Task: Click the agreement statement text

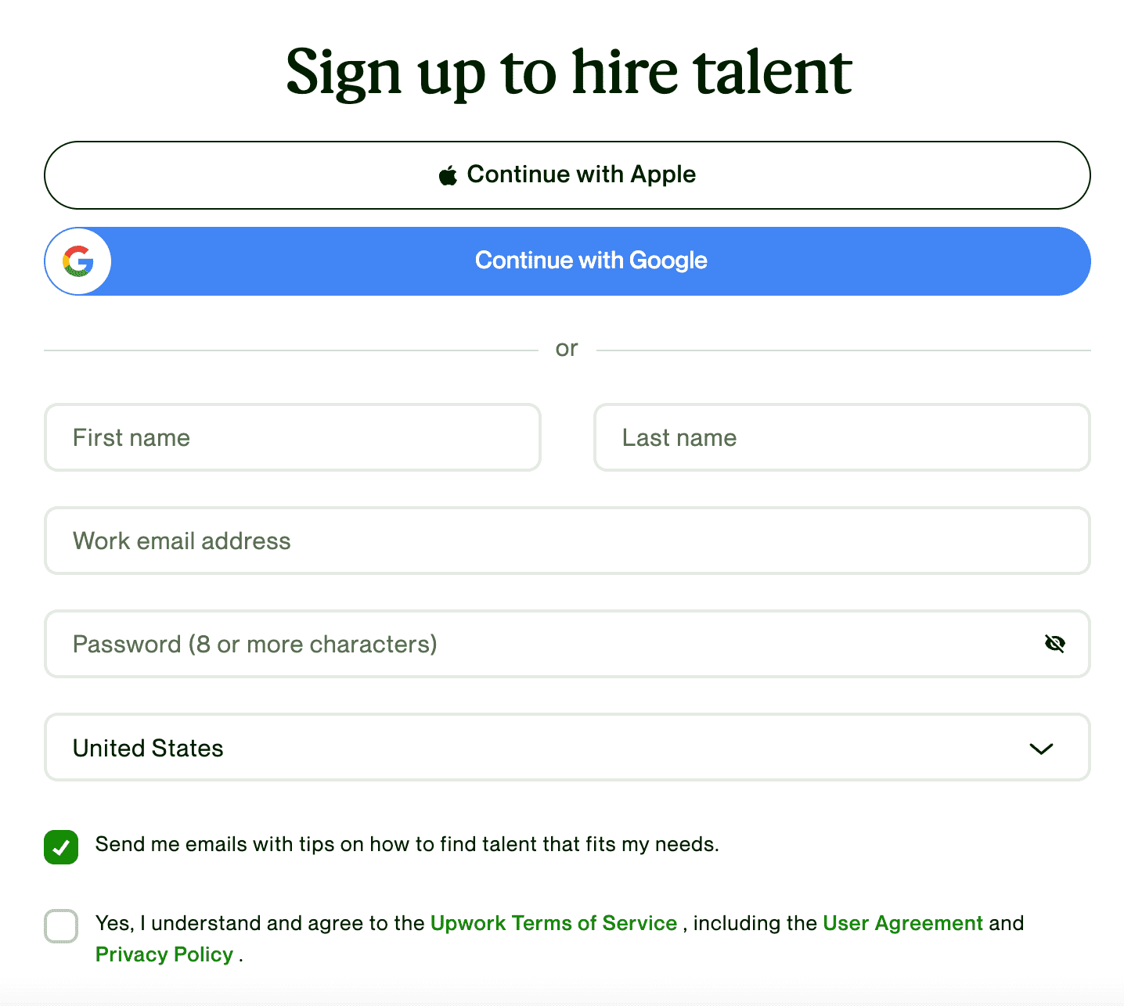Action: (x=560, y=939)
